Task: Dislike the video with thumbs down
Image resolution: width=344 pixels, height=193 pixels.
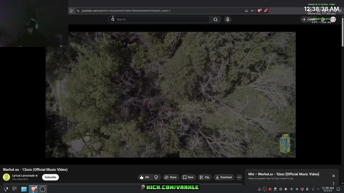Action: click(x=156, y=177)
